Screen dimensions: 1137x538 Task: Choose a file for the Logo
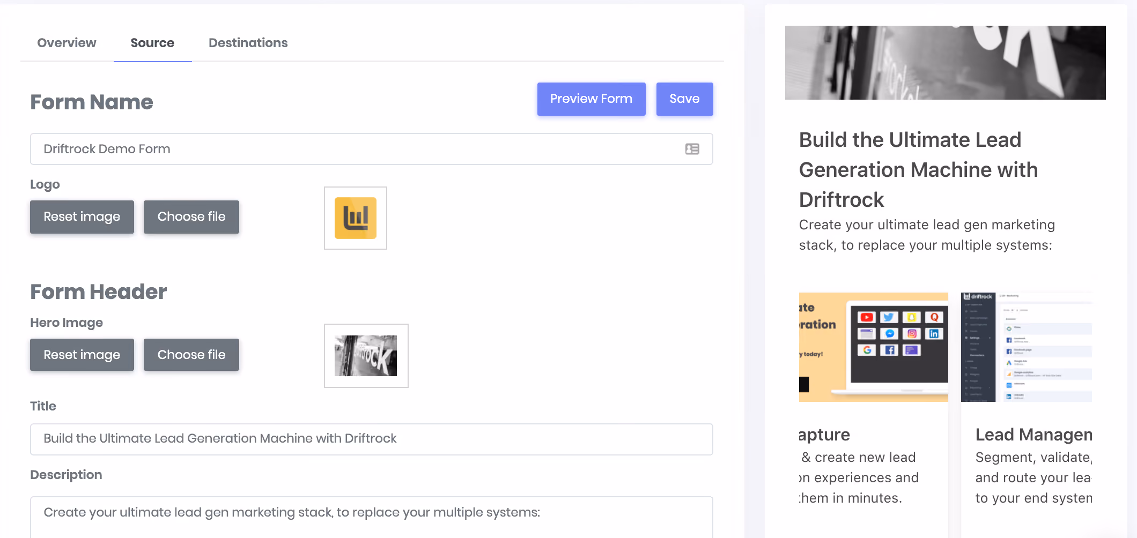[x=191, y=217]
